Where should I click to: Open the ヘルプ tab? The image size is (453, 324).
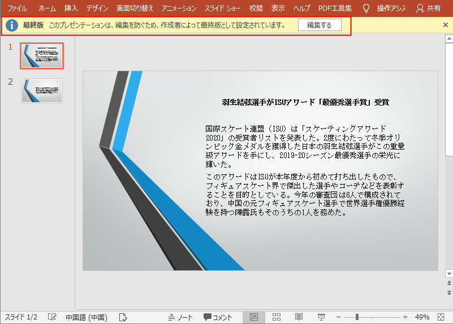click(x=301, y=8)
